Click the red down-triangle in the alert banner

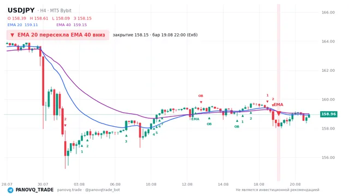tap(12, 35)
